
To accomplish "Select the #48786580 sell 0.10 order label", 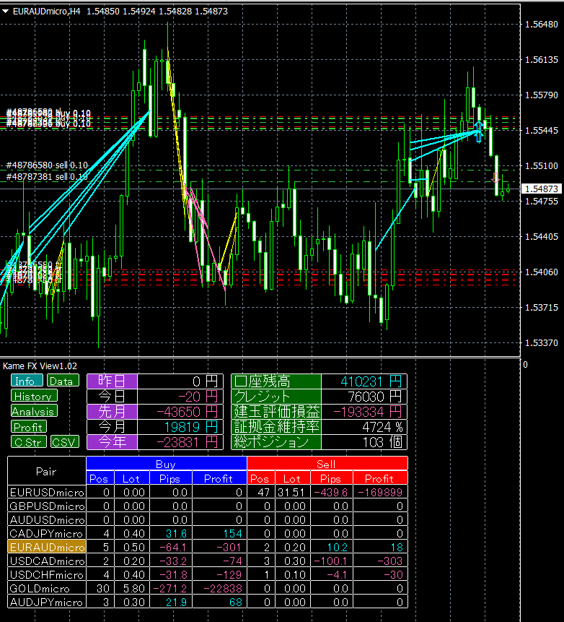I will [47, 165].
